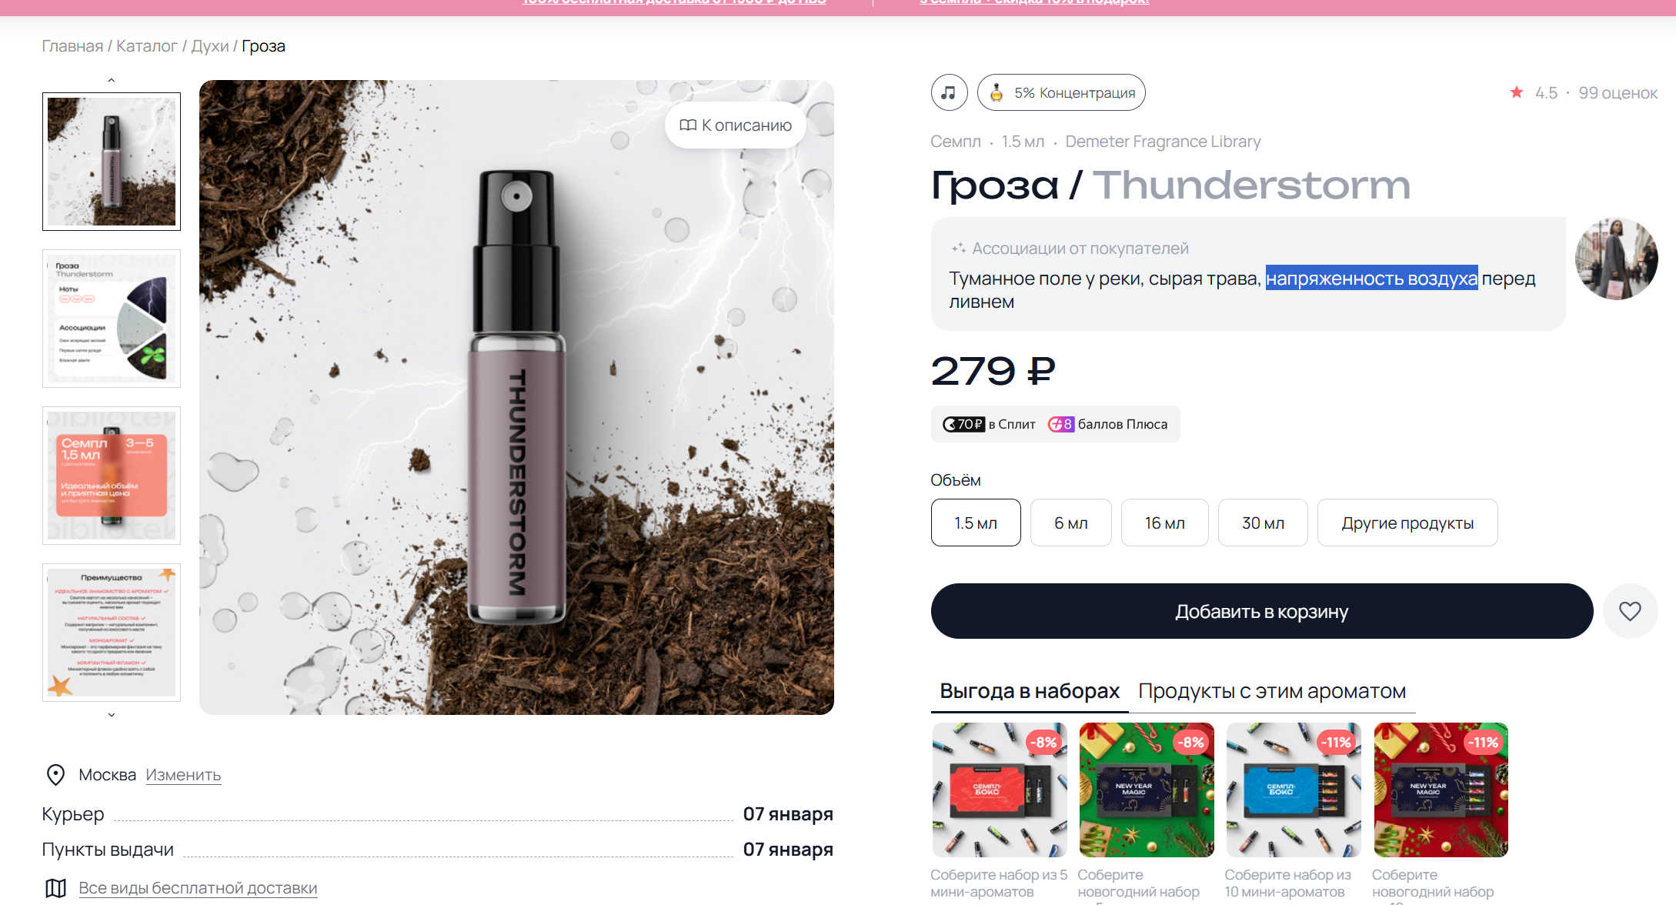Click the map icon beside free delivery
Image resolution: width=1676 pixels, height=905 pixels.
coord(55,888)
